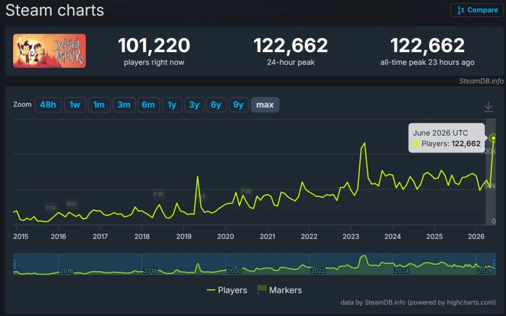Click the FW marker near 2020
506x316 pixels.
[x=246, y=191]
